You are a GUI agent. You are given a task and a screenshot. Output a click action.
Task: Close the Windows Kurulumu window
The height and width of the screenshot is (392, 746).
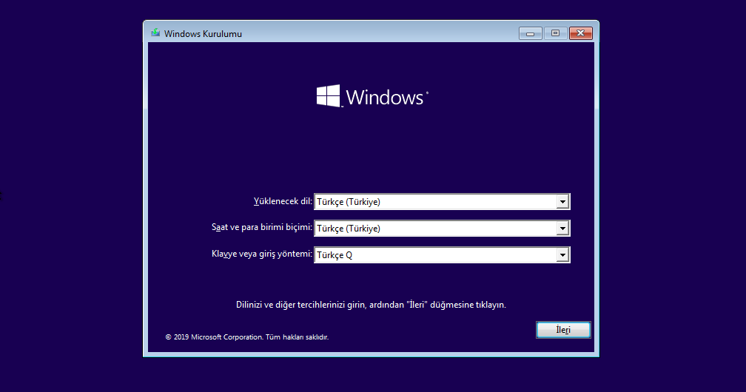pyautogui.click(x=581, y=33)
